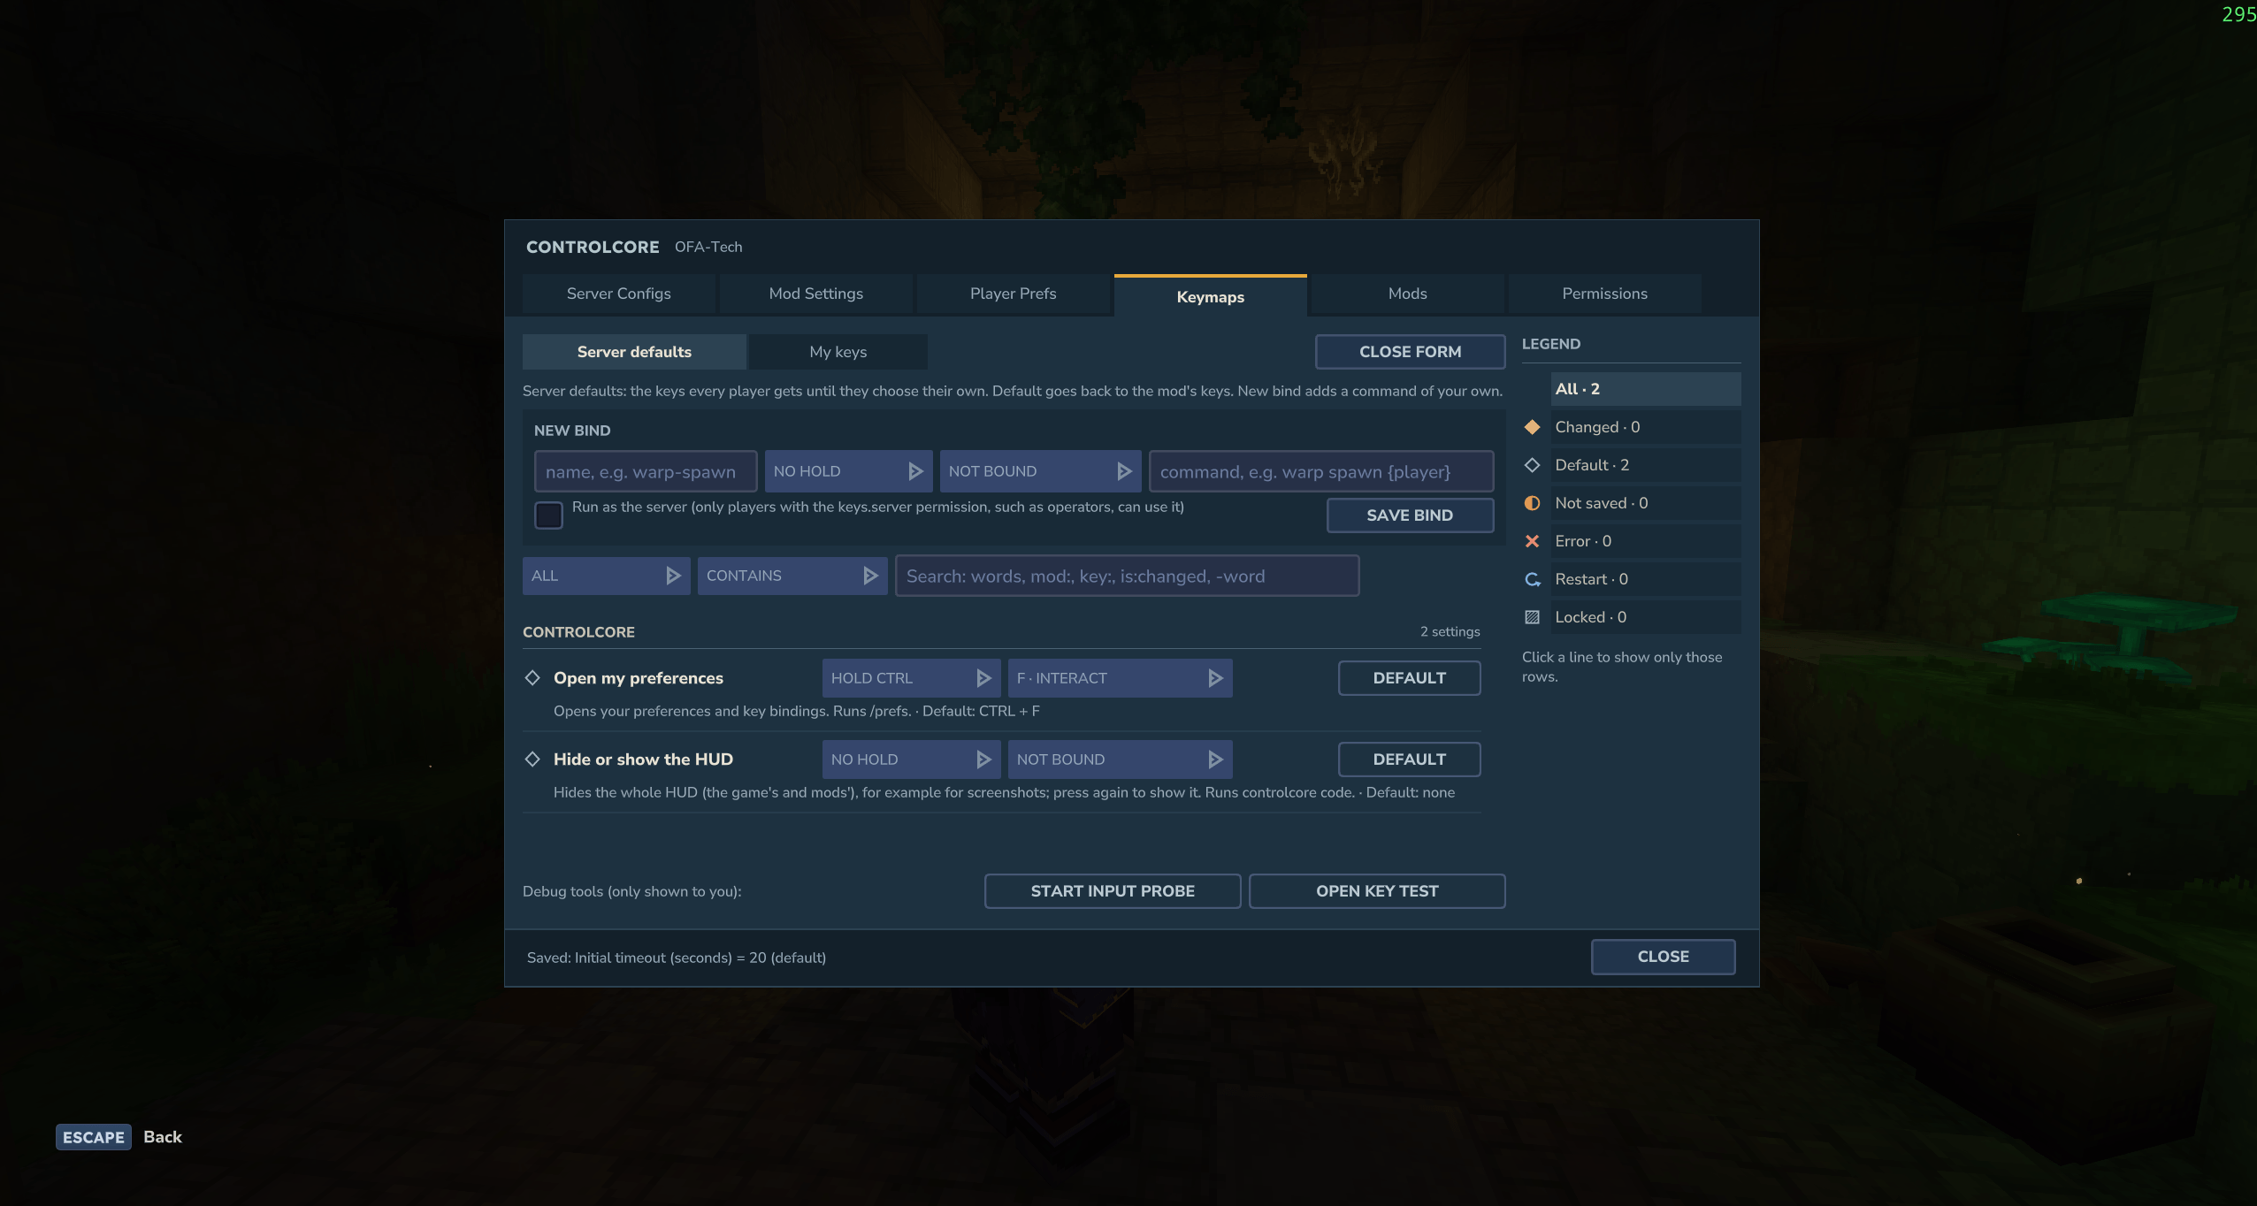This screenshot has height=1206, width=2257.
Task: Focus the bind name input field
Action: pyautogui.click(x=646, y=471)
